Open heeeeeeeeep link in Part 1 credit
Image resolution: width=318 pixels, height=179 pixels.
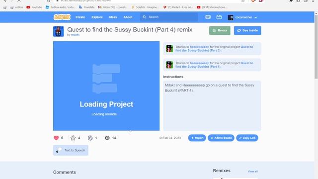199,63
